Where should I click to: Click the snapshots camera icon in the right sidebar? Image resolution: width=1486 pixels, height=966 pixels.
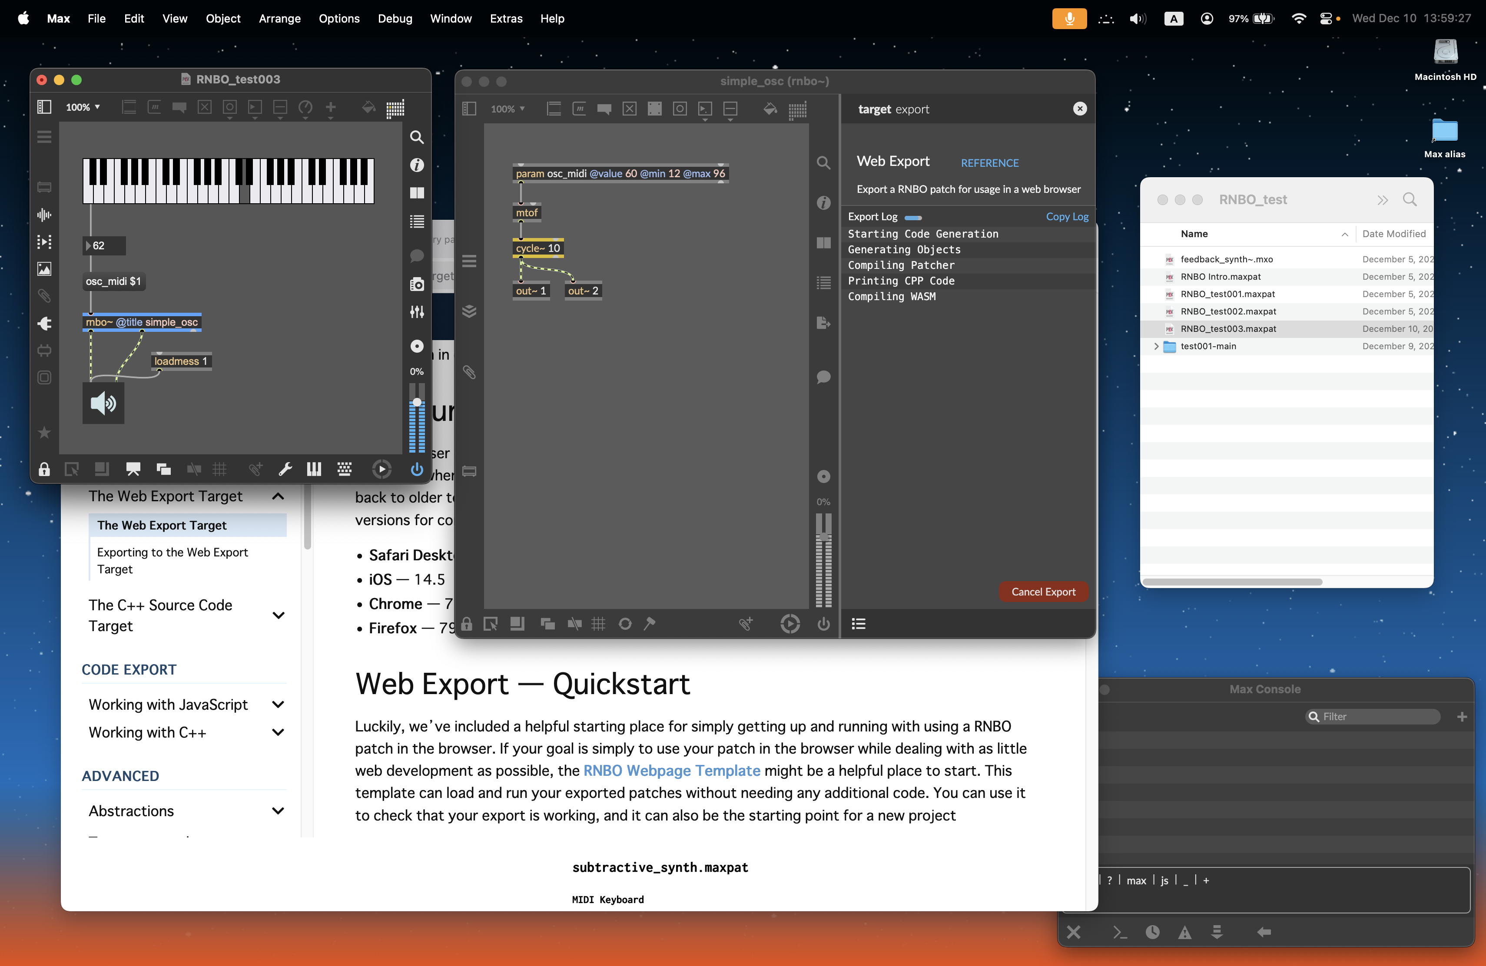(x=416, y=285)
